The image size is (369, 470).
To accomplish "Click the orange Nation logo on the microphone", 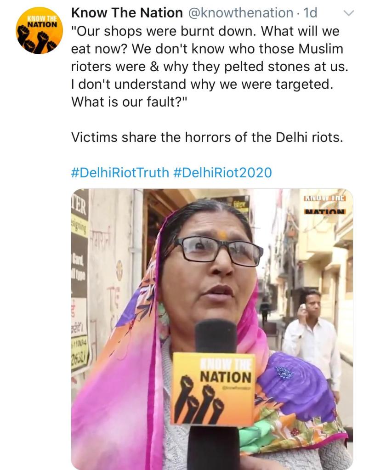I will point(212,389).
